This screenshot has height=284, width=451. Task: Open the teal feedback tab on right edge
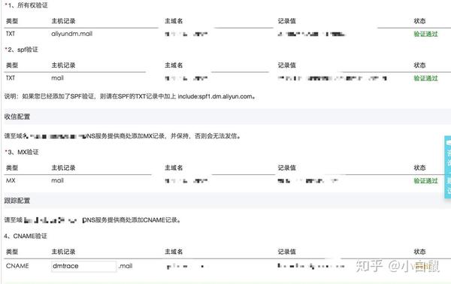pyautogui.click(x=447, y=167)
